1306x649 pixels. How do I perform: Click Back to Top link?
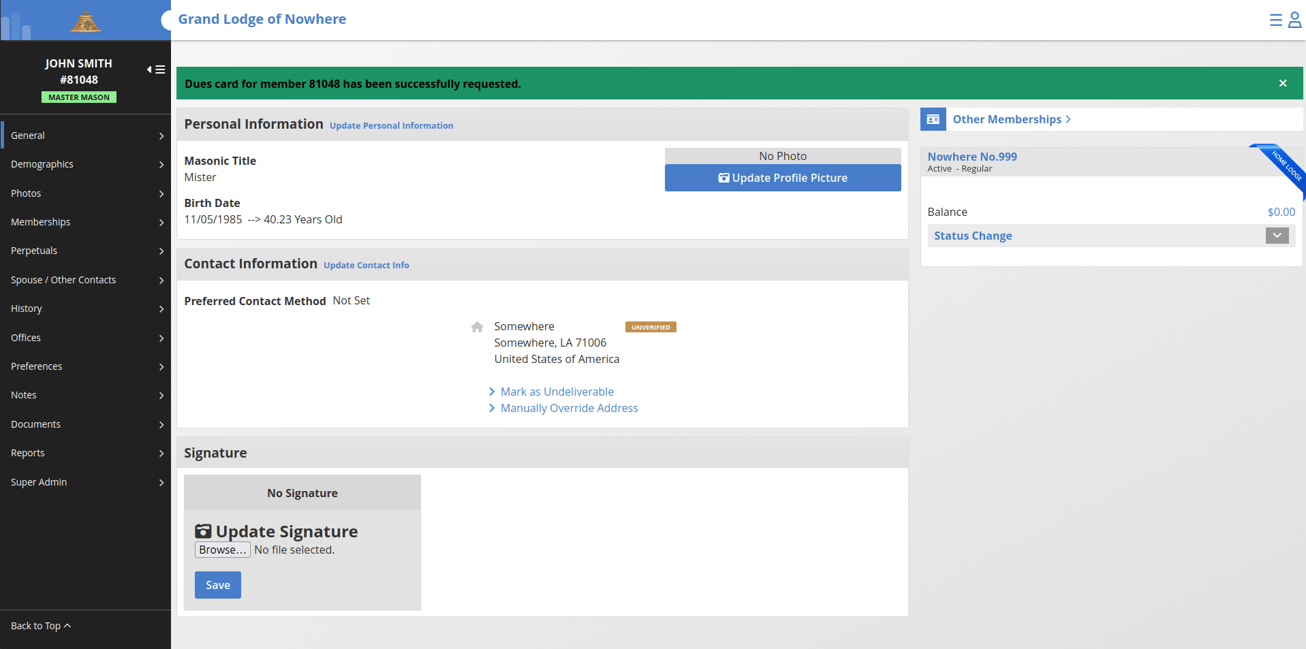click(x=41, y=626)
